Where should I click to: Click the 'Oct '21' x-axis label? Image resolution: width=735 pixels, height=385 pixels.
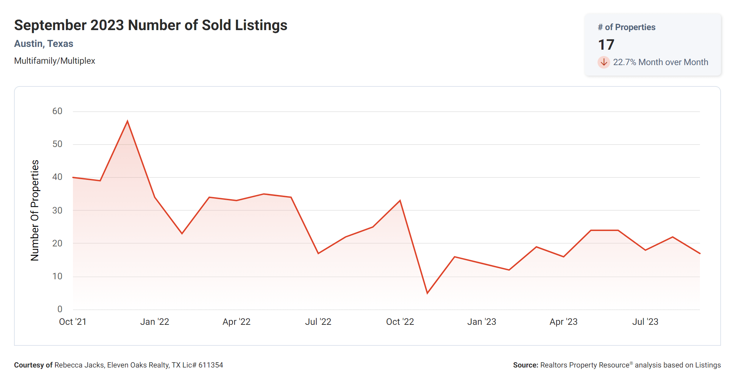[73, 322]
